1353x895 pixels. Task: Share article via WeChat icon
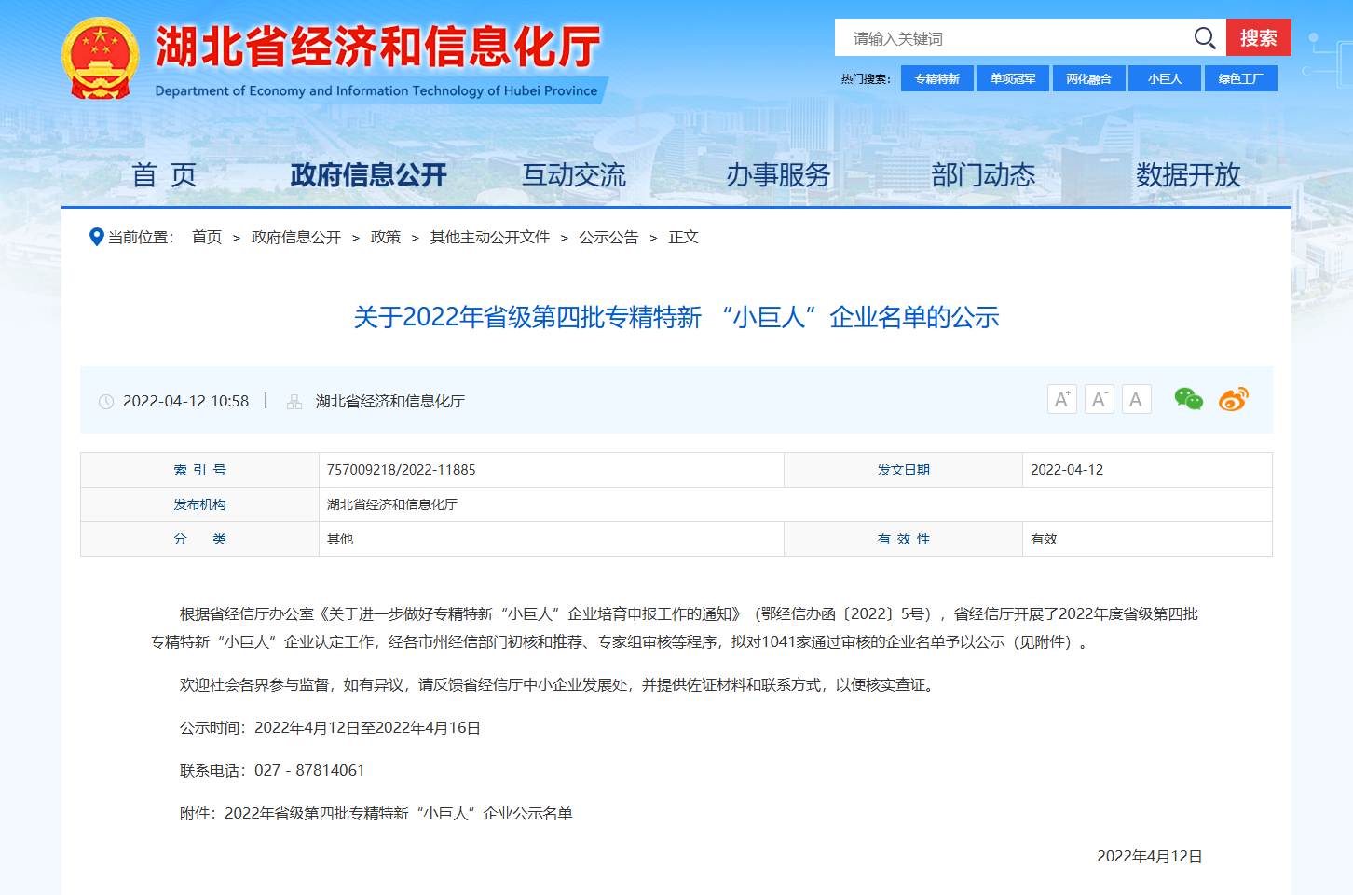(1188, 400)
